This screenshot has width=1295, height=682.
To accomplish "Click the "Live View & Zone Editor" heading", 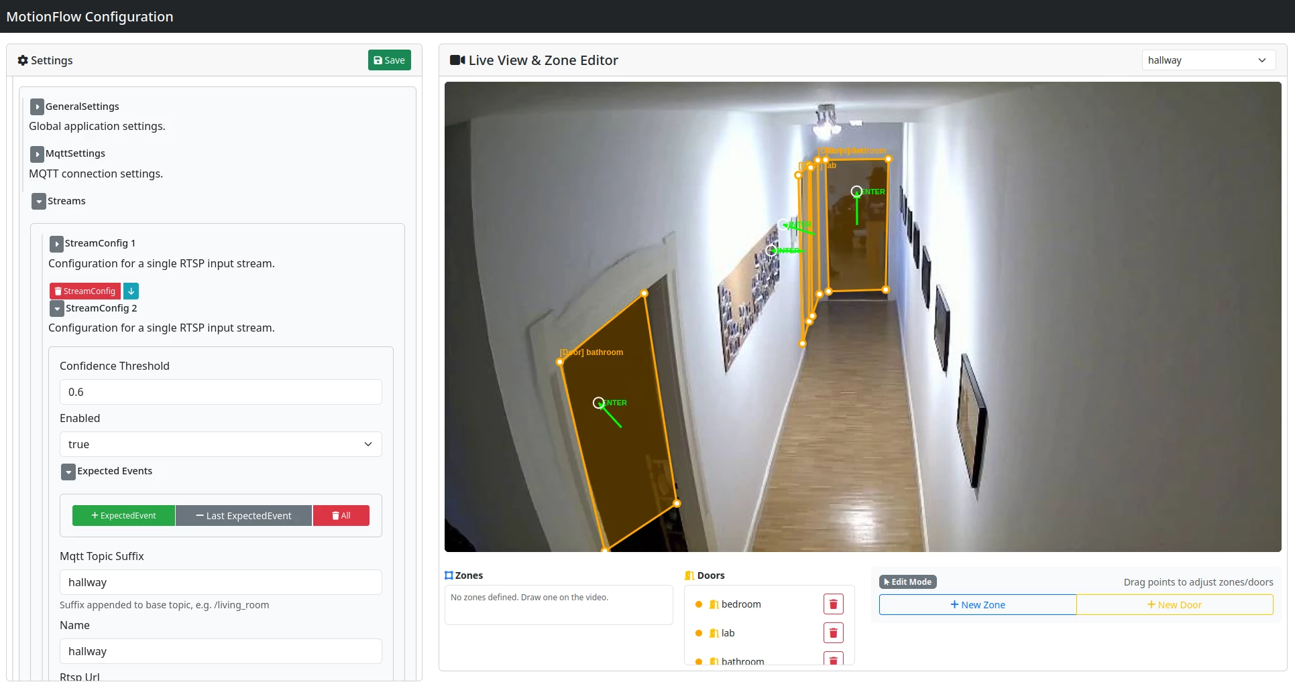I will coord(543,60).
